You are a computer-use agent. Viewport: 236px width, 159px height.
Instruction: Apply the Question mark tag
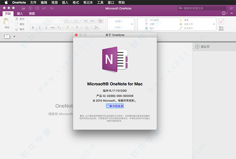click(x=146, y=24)
